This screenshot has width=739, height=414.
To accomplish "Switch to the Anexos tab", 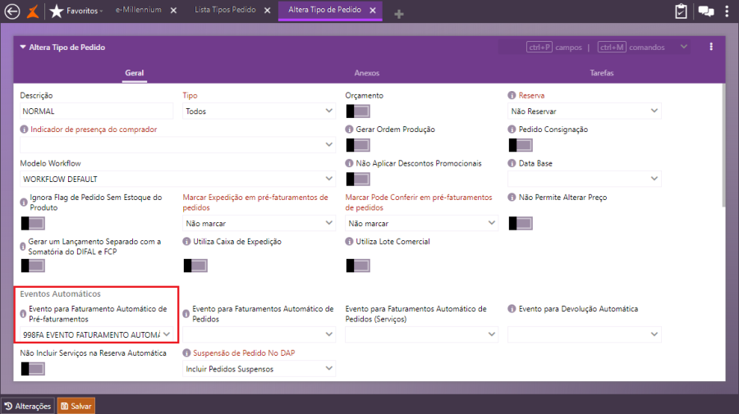I will [367, 73].
